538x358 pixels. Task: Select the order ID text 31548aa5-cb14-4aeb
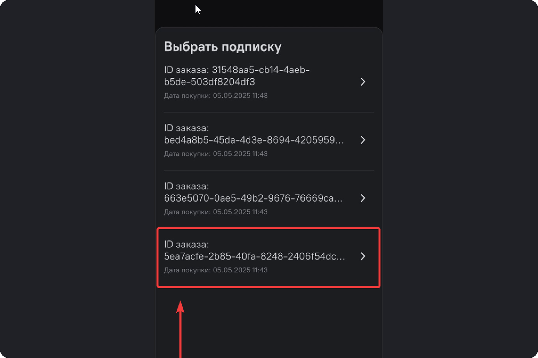[260, 70]
